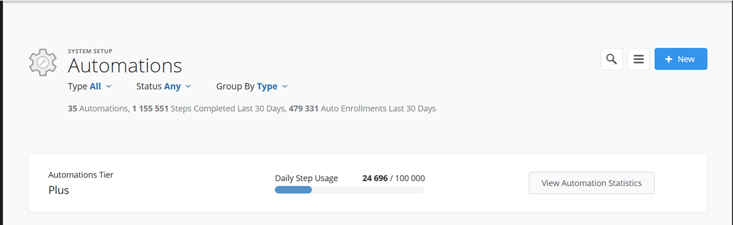Select the SYSTEM SETUP breadcrumb label
Screen dimensions: 733x225
90,51
